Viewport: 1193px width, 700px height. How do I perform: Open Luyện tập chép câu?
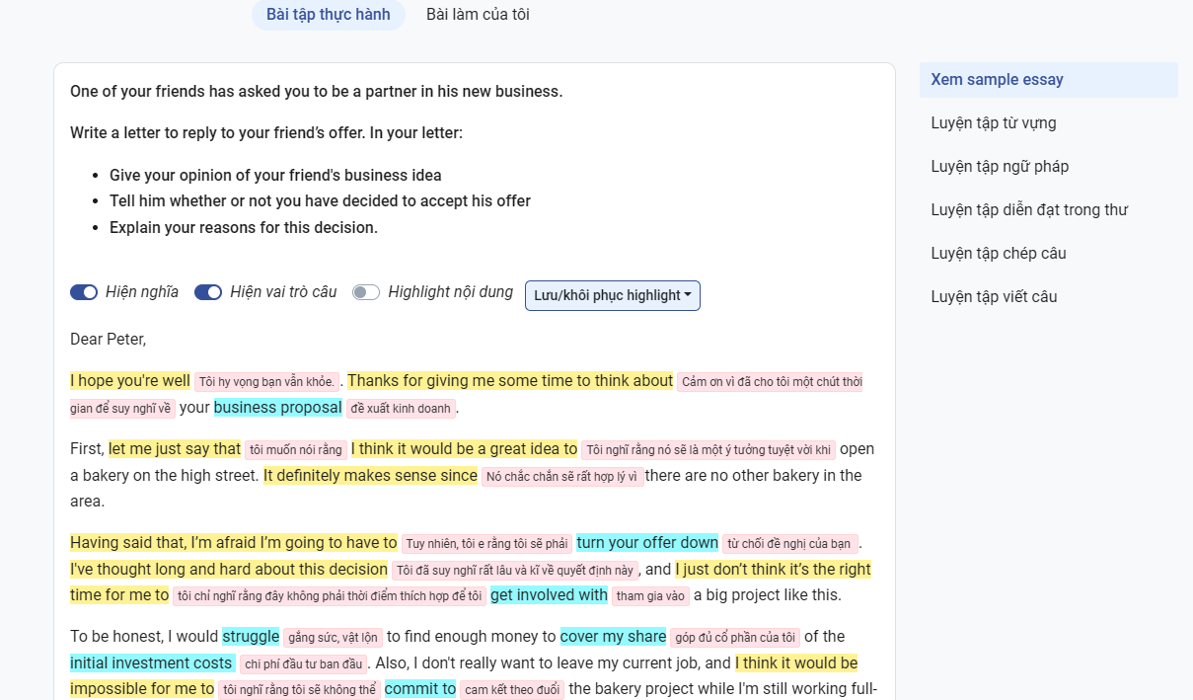pyautogui.click(x=999, y=254)
